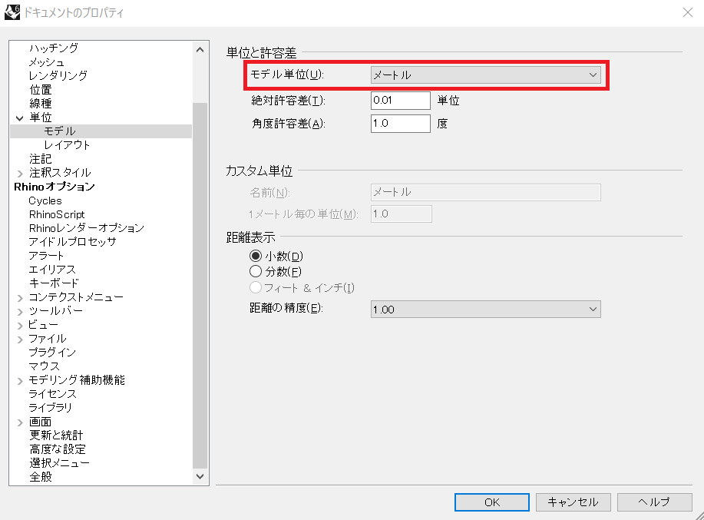Open the 距離の精度 dropdown
The image size is (704, 520).
(x=486, y=309)
